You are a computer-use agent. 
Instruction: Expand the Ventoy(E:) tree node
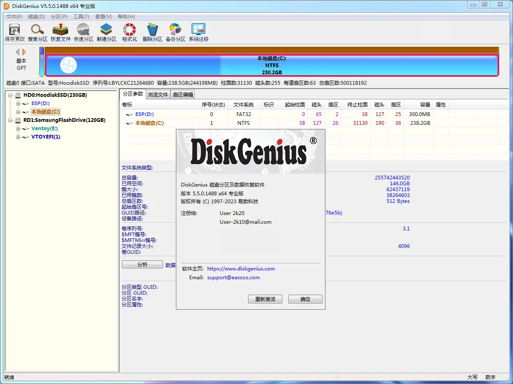[18, 129]
